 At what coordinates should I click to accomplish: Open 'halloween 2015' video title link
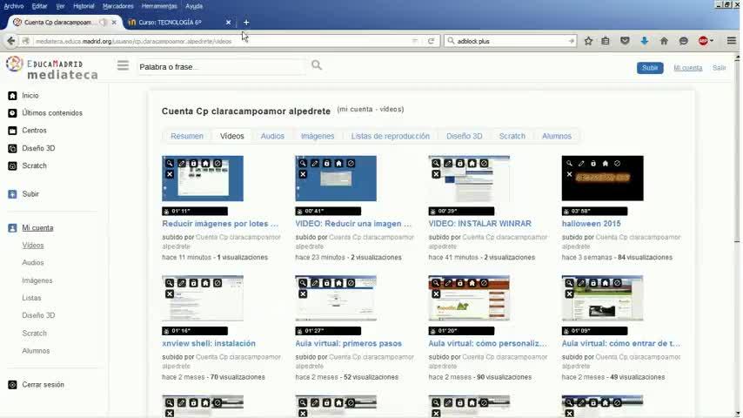click(591, 224)
